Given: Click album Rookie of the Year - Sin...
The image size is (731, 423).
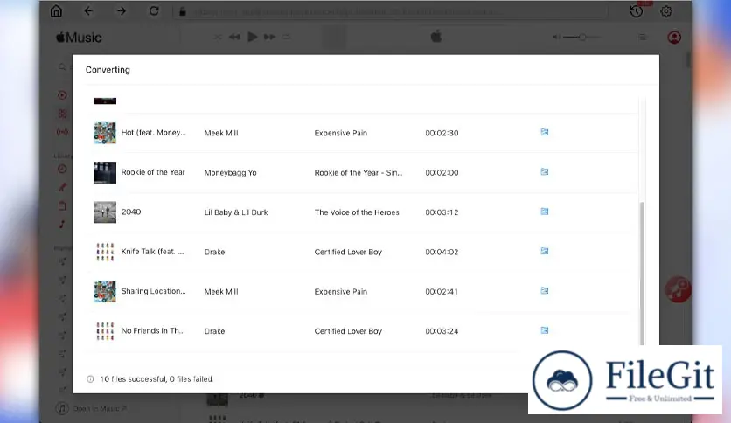Looking at the screenshot, I should click(x=358, y=173).
